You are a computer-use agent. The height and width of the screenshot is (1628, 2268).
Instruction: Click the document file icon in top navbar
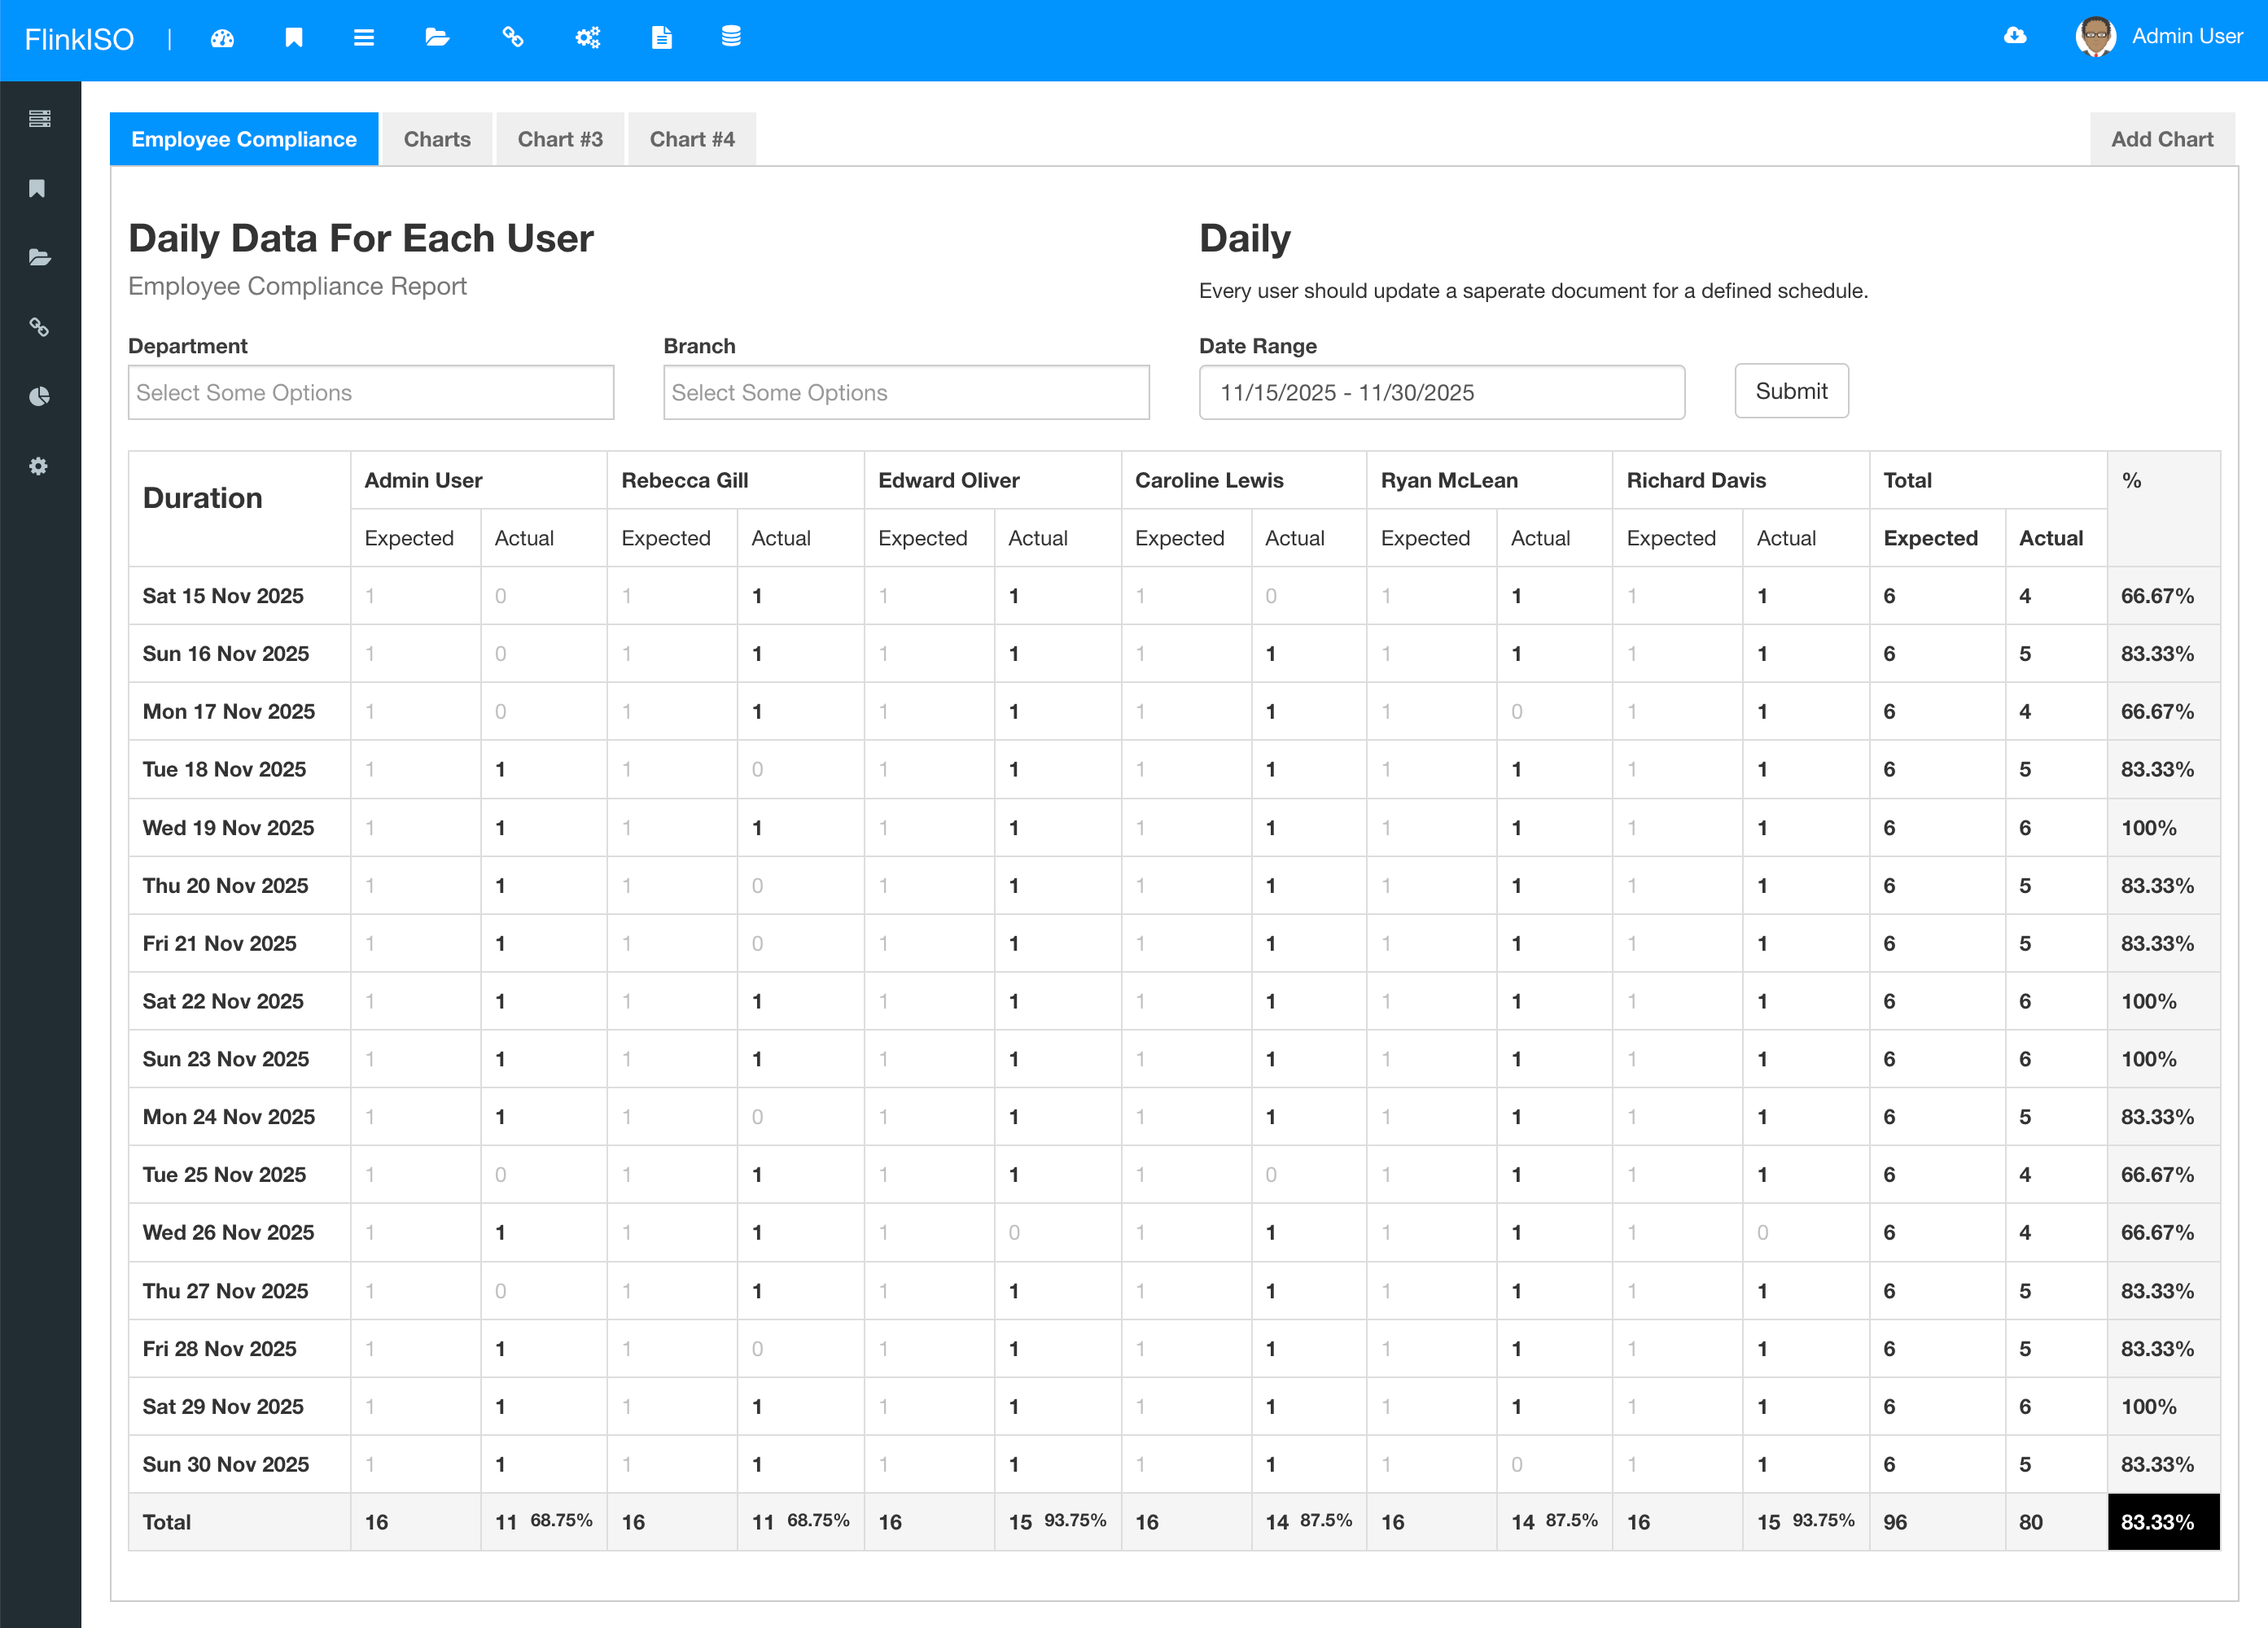[661, 38]
